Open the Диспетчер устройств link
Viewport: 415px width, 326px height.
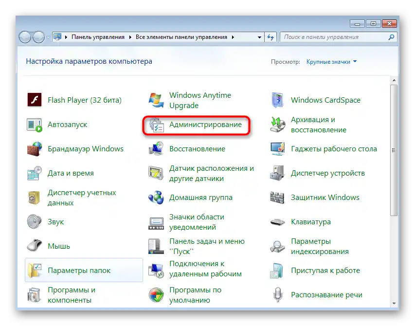pyautogui.click(x=327, y=173)
